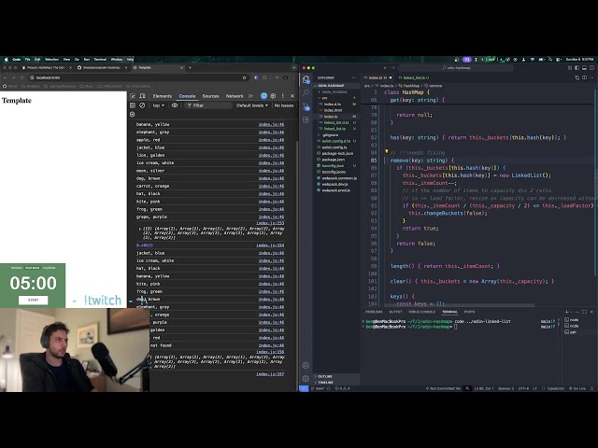Switch to the Sources tab in DevTools

(210, 96)
